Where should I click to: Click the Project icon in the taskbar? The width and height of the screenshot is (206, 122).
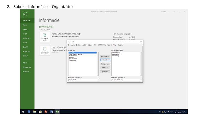click(58, 112)
